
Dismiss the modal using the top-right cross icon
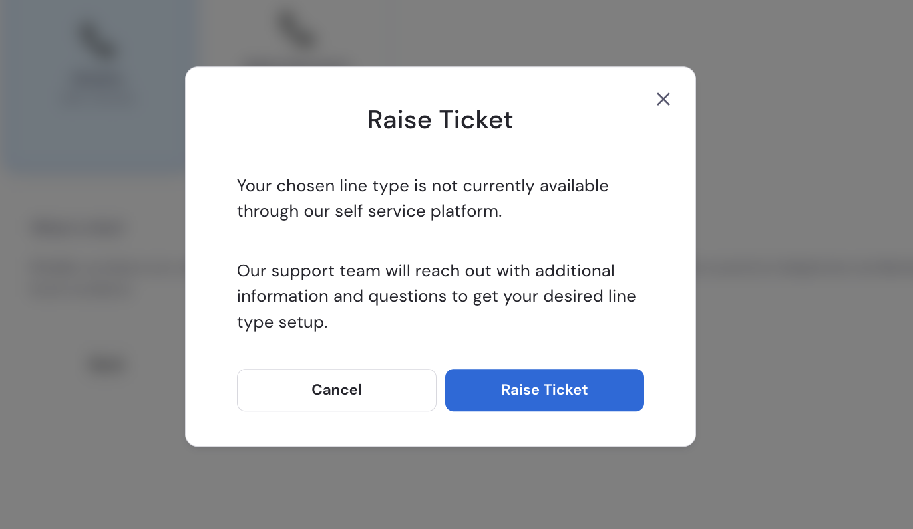(663, 99)
